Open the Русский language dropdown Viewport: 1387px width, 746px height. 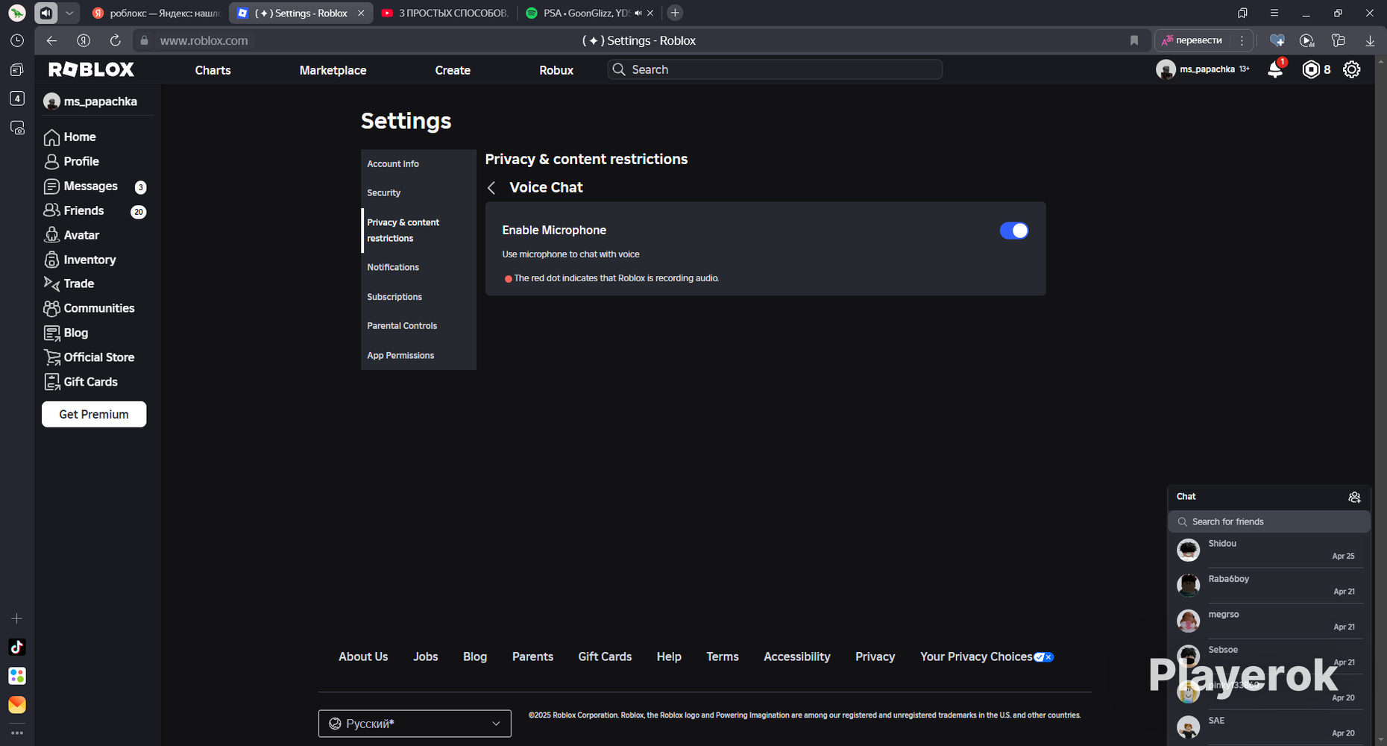click(415, 724)
